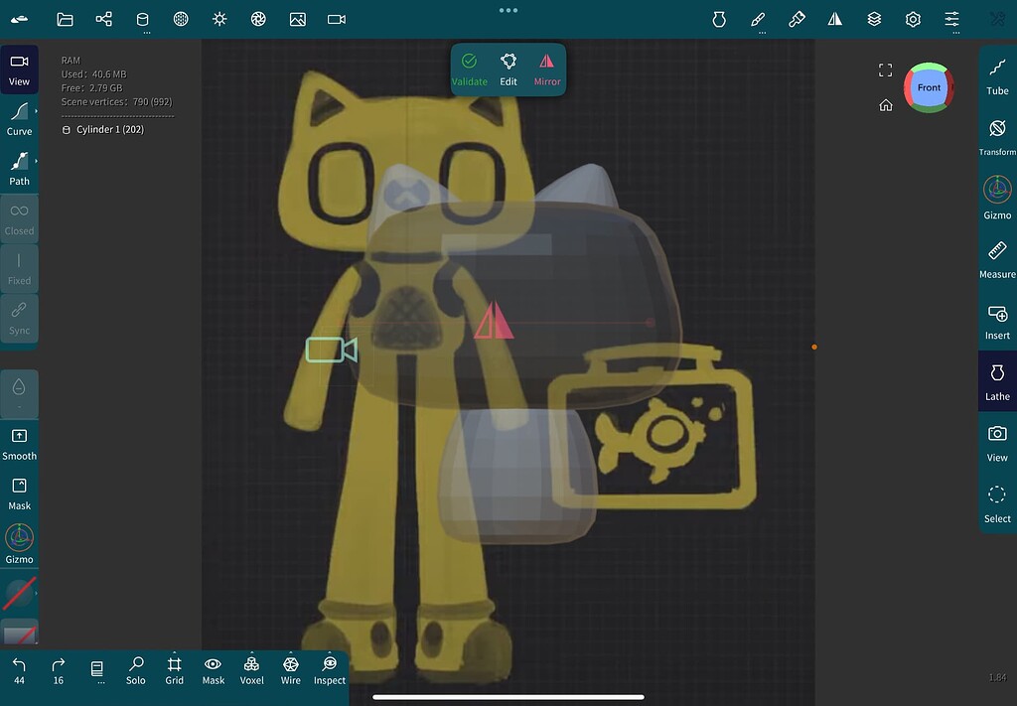Click the Front view orientation sphere
Screen dimensions: 1017x706
(x=928, y=87)
